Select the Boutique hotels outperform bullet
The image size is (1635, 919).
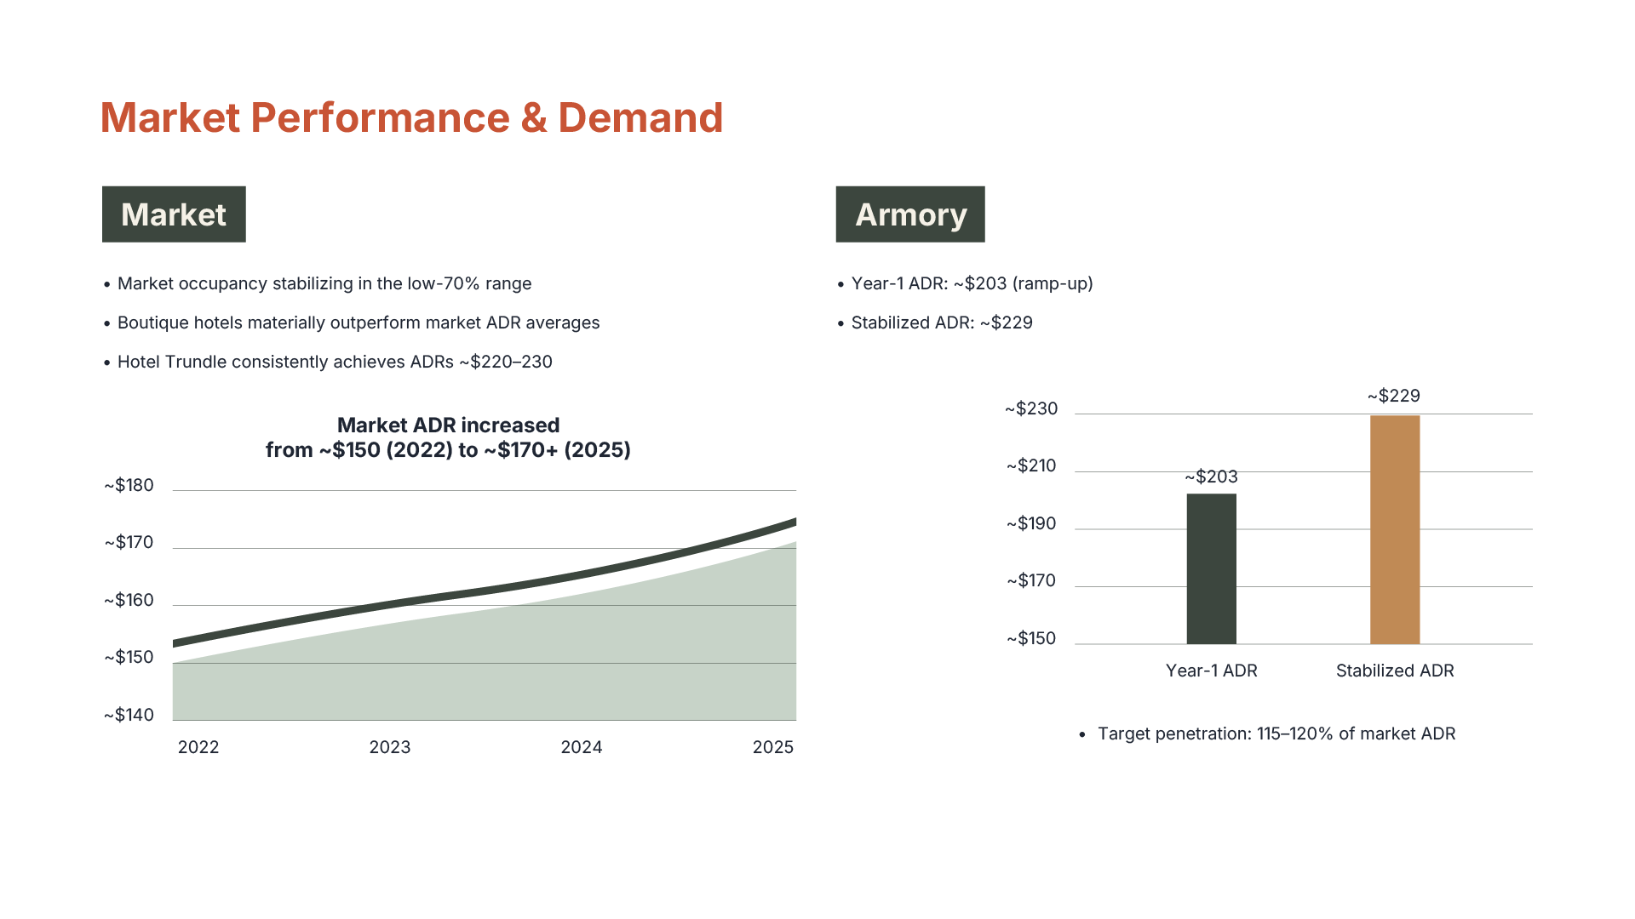coord(358,323)
